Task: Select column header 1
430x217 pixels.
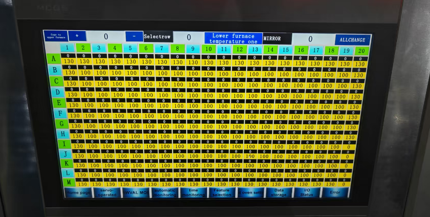Action: (67, 48)
